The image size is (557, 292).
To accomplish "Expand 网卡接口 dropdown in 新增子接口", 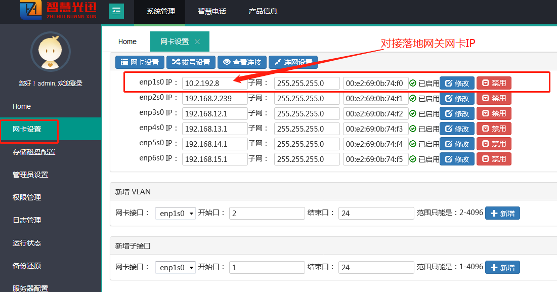I will [176, 267].
